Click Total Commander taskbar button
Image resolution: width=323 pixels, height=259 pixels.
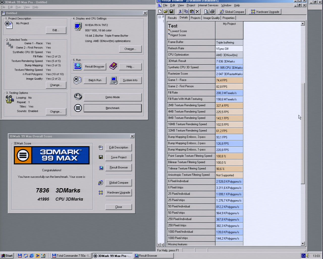(71, 256)
